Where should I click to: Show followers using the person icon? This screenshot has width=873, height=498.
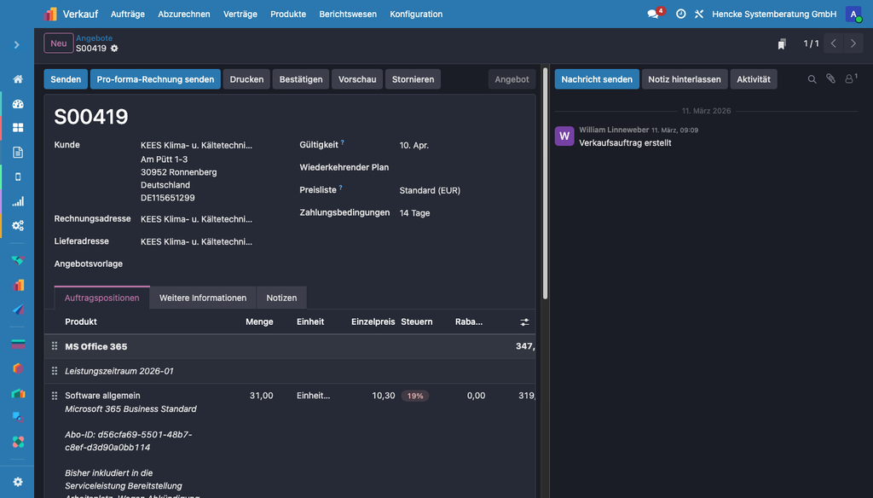coord(850,79)
